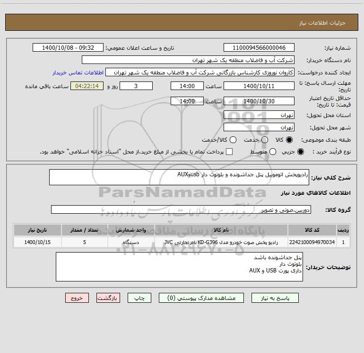Click the کد کالا column header
The width and height of the screenshot is (364, 353).
312,230
